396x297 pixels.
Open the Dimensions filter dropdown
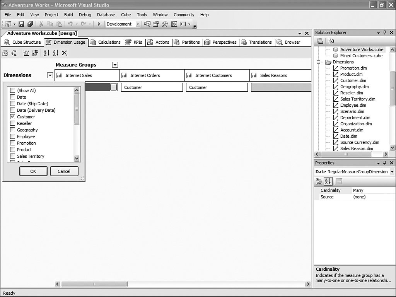[50, 75]
